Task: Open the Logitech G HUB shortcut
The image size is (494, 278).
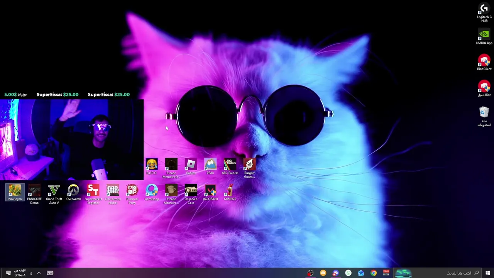Action: (x=484, y=13)
